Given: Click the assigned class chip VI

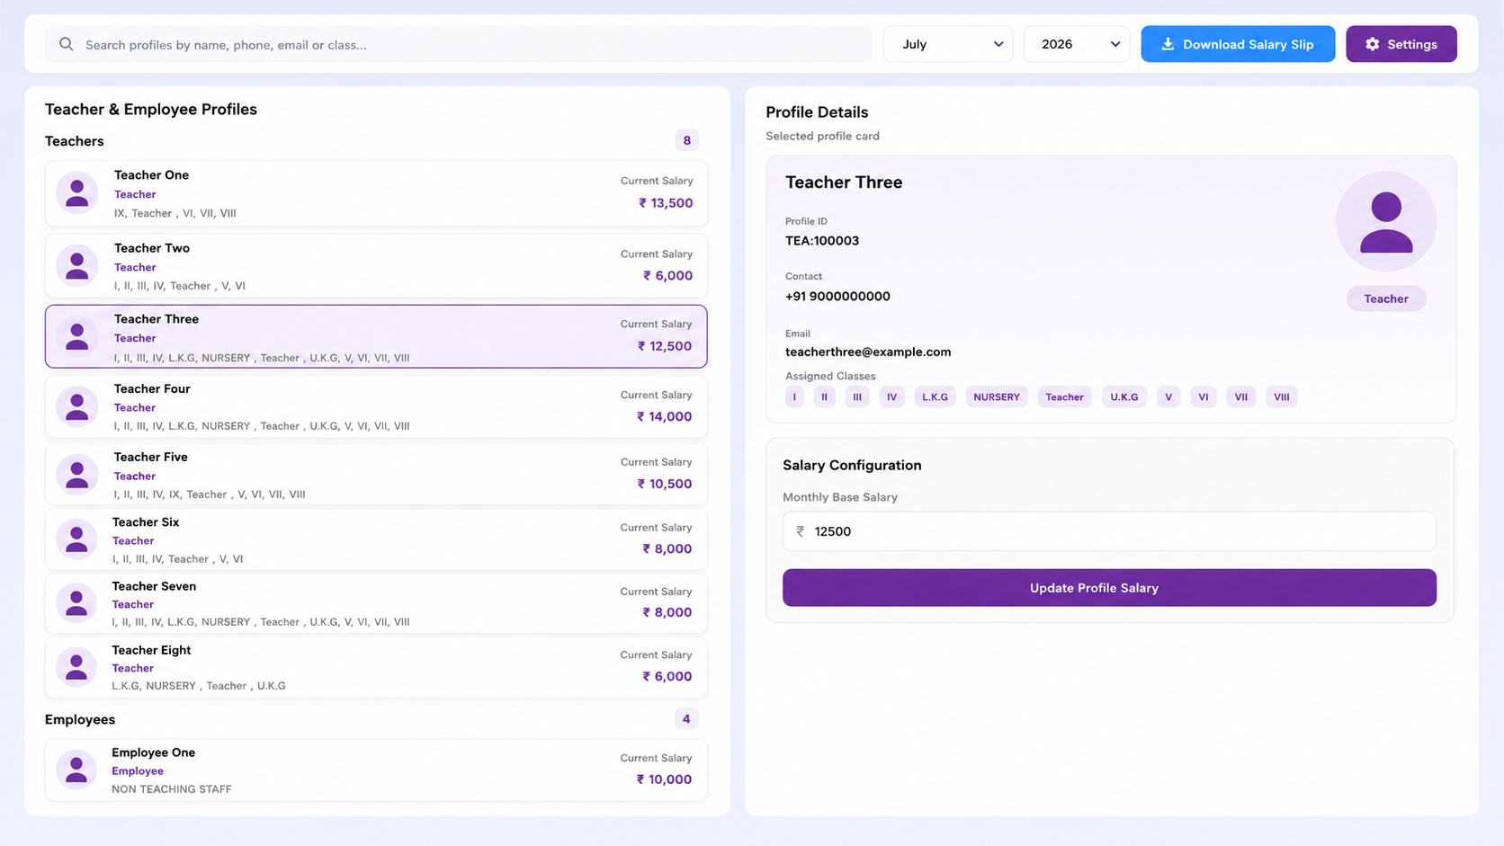Looking at the screenshot, I should [x=1203, y=396].
